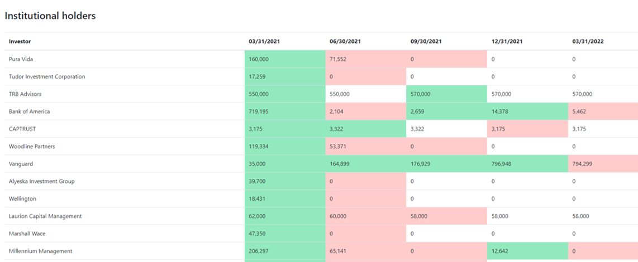Select Bank of America's 14,378 cell
Image resolution: width=638 pixels, height=262 pixels.
tap(527, 111)
